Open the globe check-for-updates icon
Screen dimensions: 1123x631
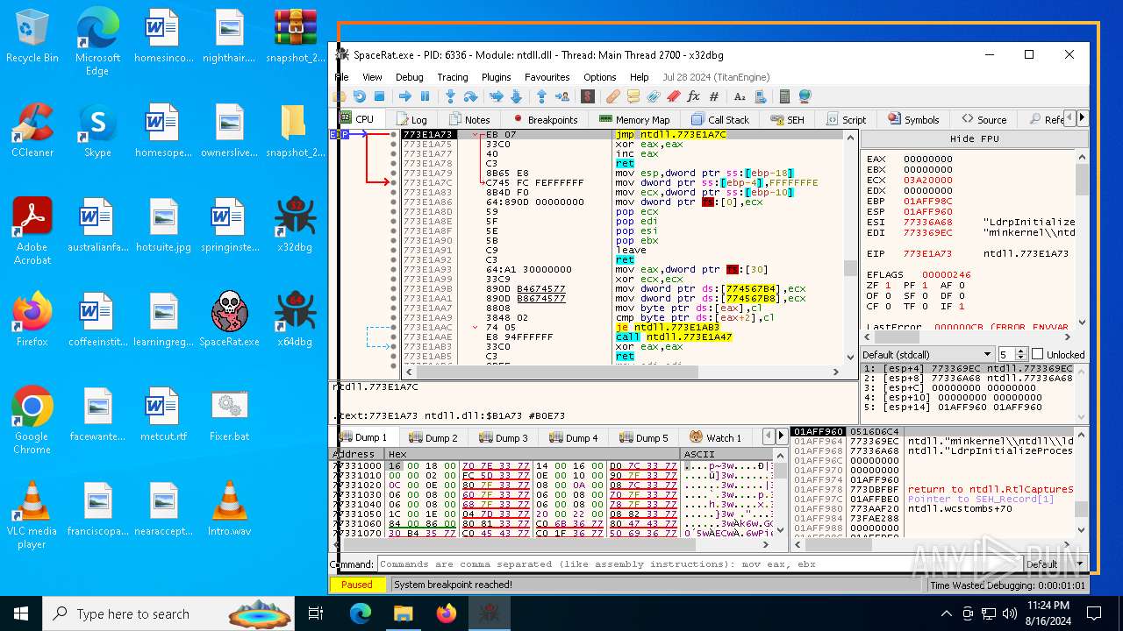[805, 96]
